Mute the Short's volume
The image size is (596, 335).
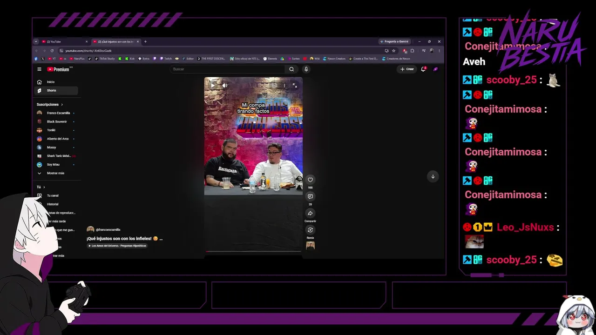pyautogui.click(x=224, y=85)
